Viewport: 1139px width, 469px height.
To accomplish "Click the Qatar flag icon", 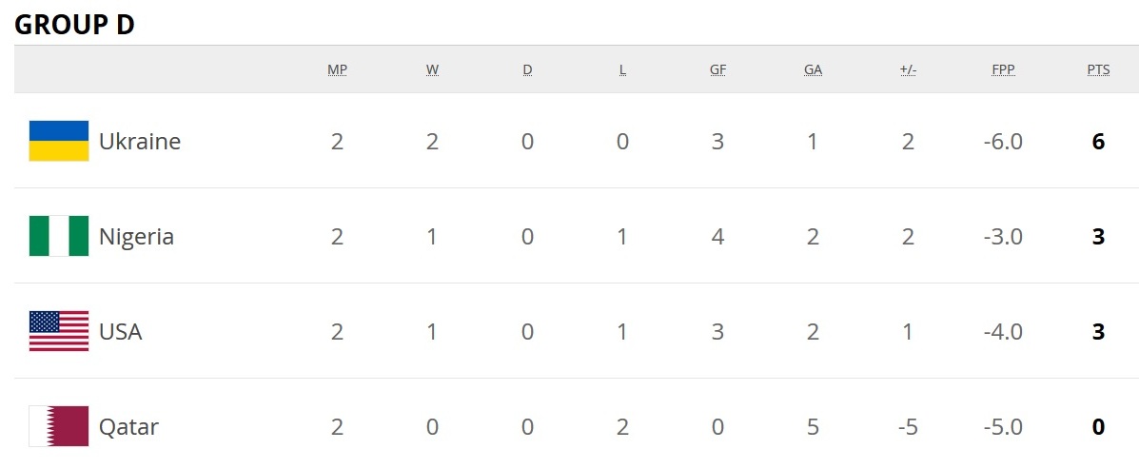I will click(59, 426).
